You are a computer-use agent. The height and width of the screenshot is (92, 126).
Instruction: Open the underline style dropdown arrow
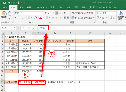(25, 18)
